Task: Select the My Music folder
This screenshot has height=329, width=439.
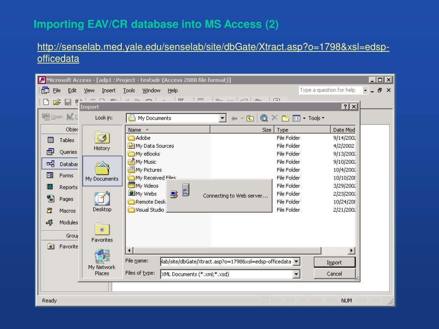Action: 142,162
